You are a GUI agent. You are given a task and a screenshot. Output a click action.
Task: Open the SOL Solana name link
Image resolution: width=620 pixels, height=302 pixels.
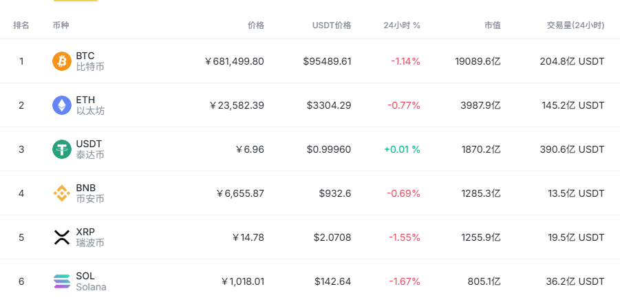point(91,281)
